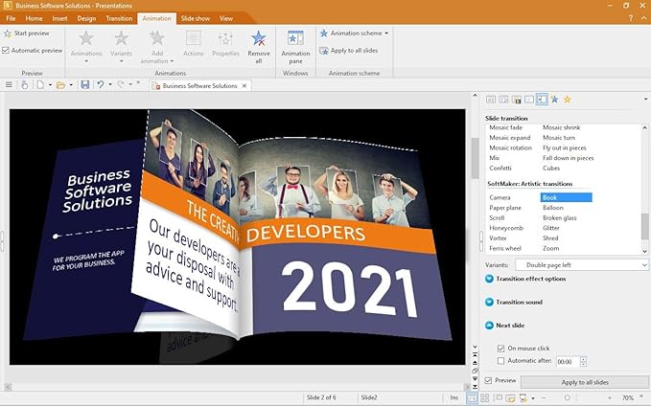Click the zoom slider handle
This screenshot has height=406, width=651.
click(567, 397)
